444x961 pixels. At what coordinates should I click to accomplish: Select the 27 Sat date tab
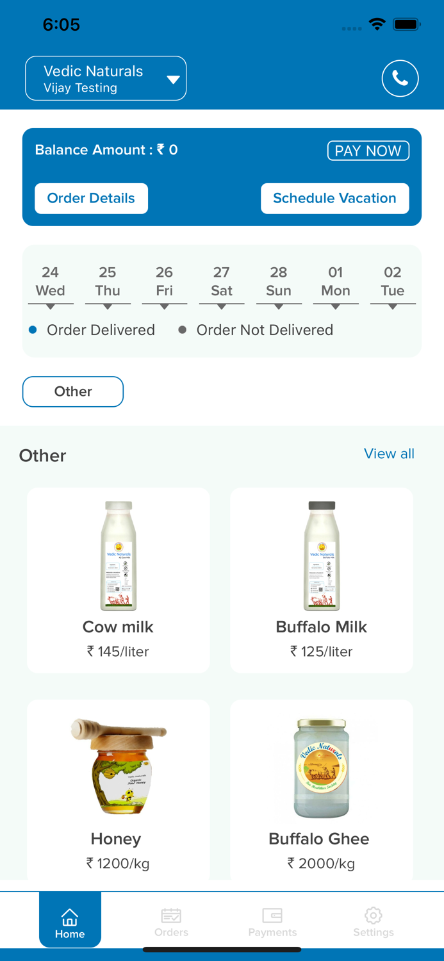click(222, 281)
